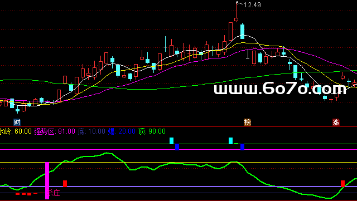
Task: Click the second cyan signal block above green line
Action: [x=230, y=141]
